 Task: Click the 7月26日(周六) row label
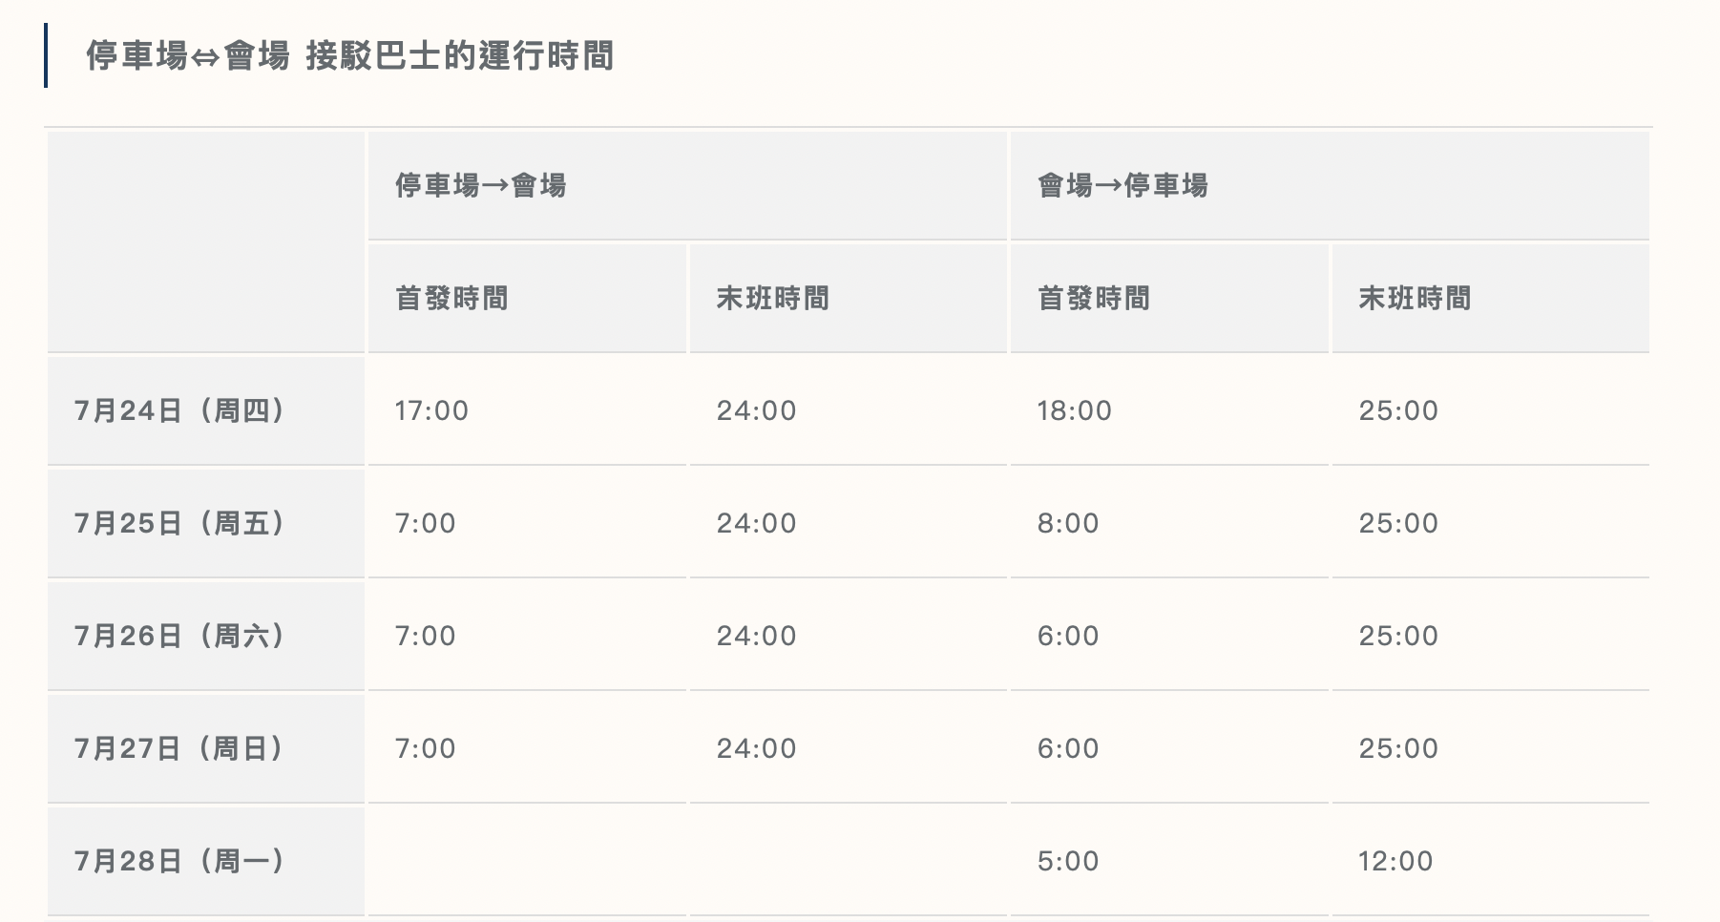(x=179, y=637)
